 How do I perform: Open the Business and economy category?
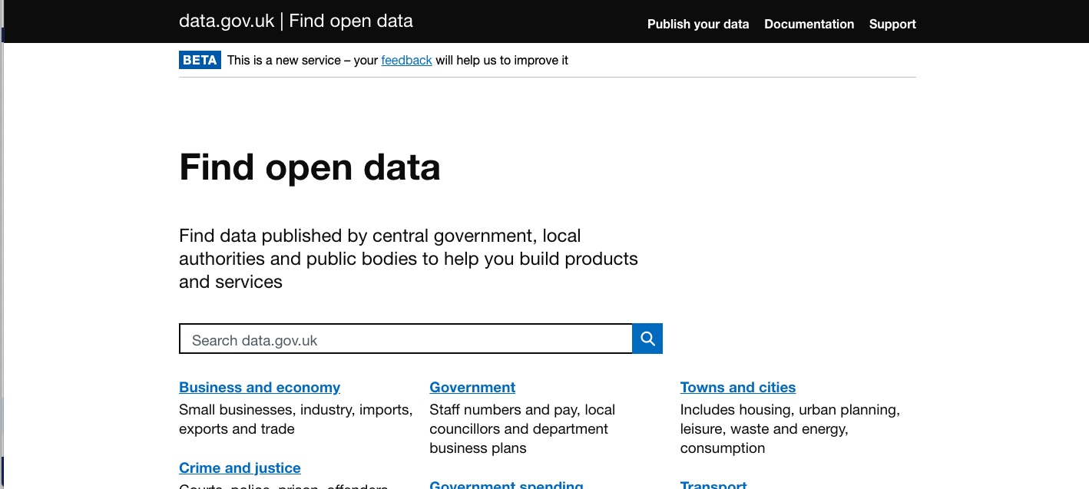[259, 387]
